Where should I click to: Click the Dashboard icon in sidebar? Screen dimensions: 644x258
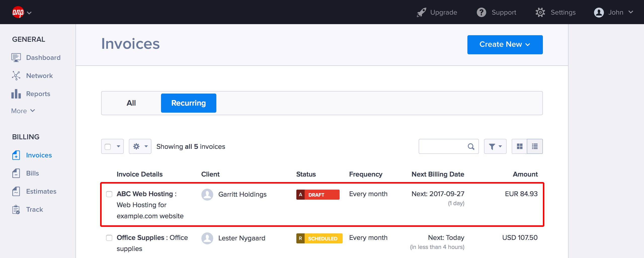pyautogui.click(x=16, y=58)
